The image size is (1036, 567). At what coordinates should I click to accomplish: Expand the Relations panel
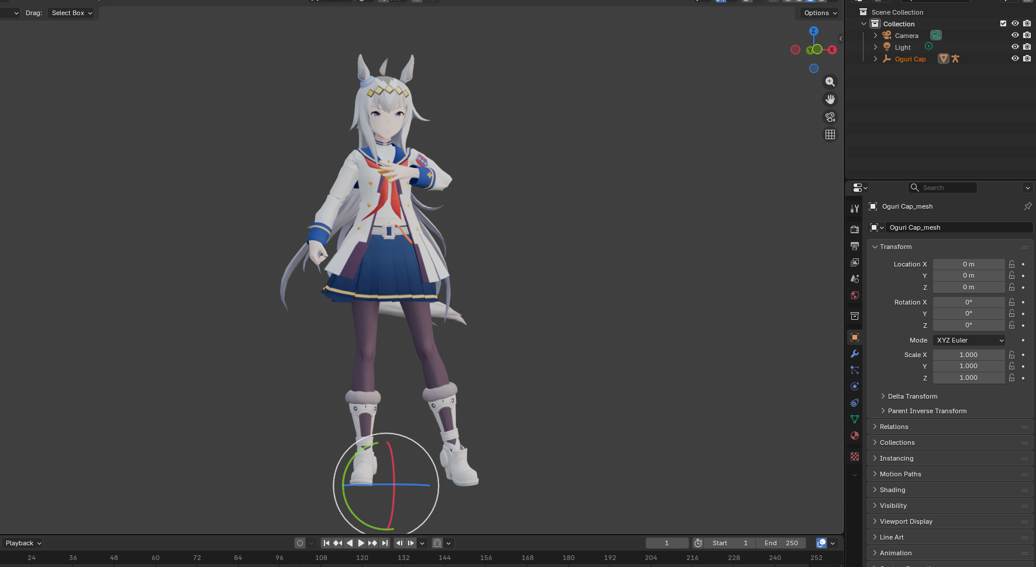875,427
